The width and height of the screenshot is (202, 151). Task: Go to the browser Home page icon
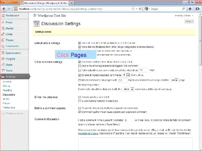pyautogui.click(x=190, y=9)
